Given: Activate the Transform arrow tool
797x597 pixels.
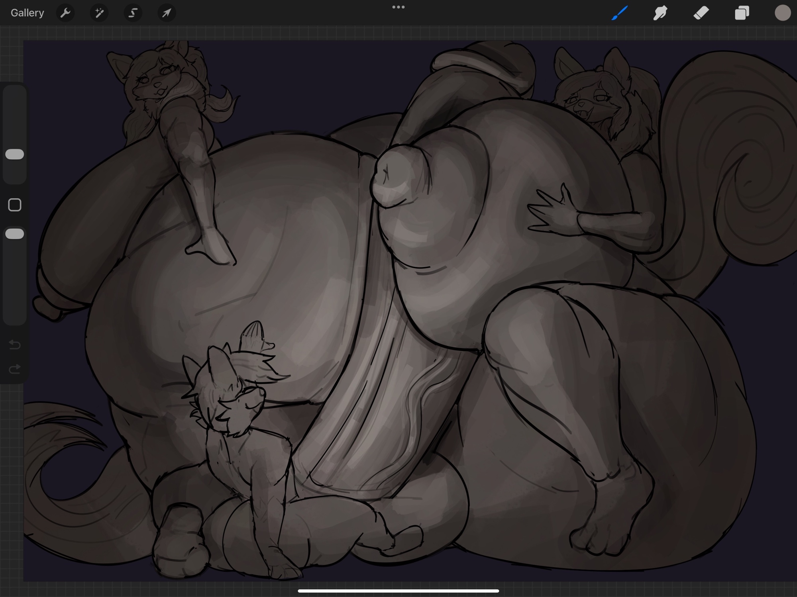Looking at the screenshot, I should coord(167,13).
